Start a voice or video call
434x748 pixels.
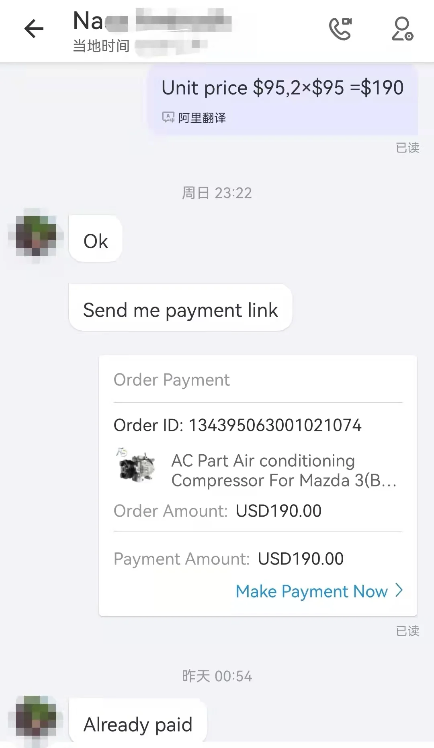coord(340,29)
